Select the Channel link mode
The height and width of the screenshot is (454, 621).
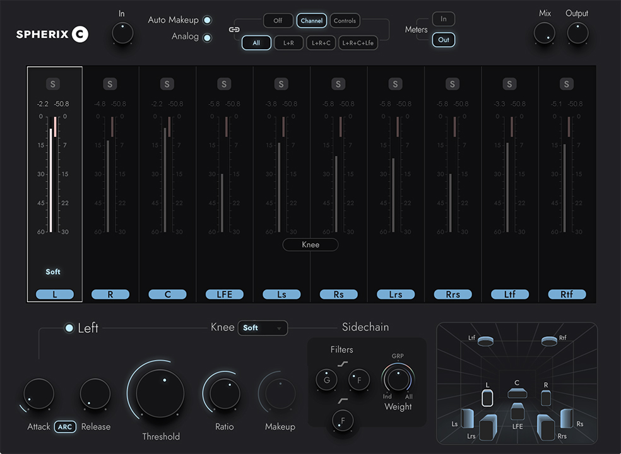click(x=312, y=21)
